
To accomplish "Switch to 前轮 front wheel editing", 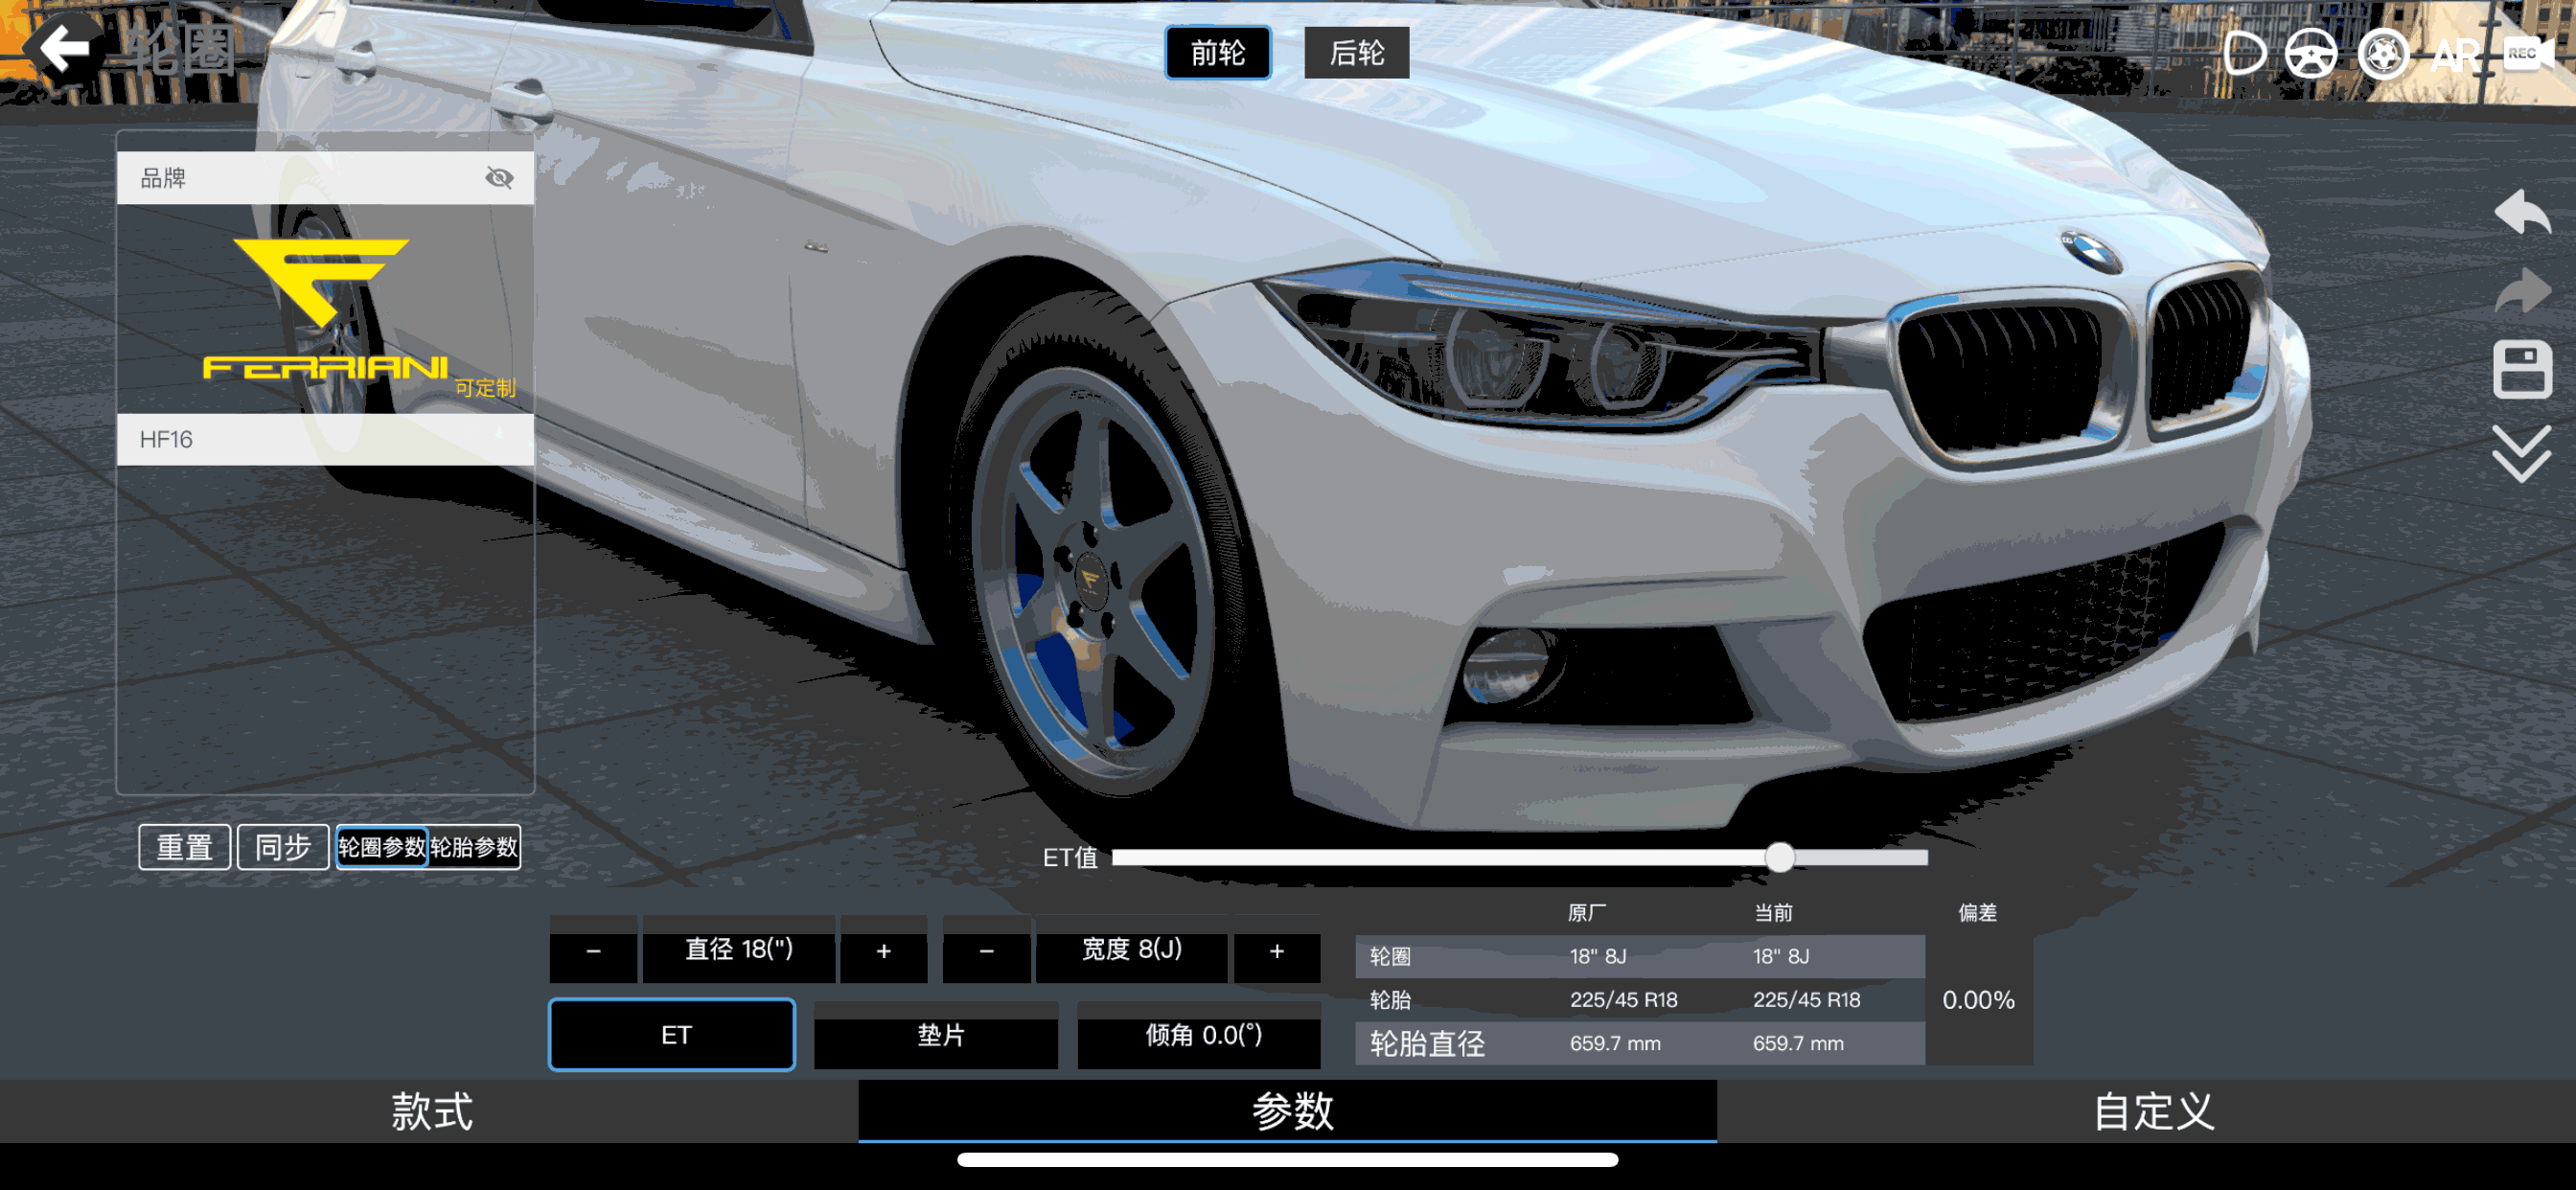I will (1218, 53).
